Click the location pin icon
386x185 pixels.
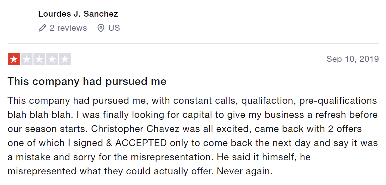click(x=101, y=28)
